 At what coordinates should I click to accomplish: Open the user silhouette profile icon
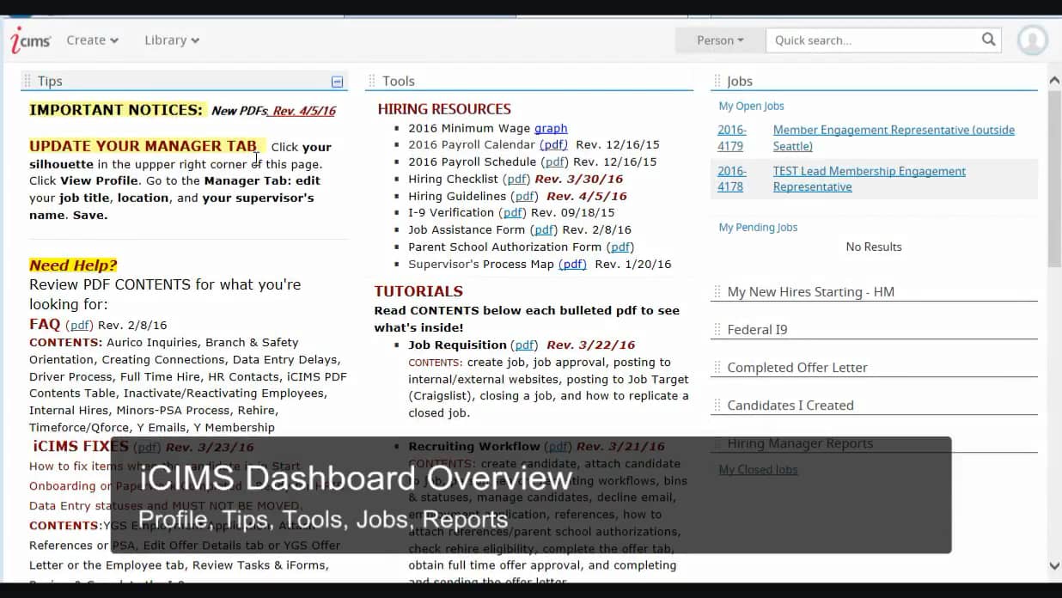tap(1032, 40)
